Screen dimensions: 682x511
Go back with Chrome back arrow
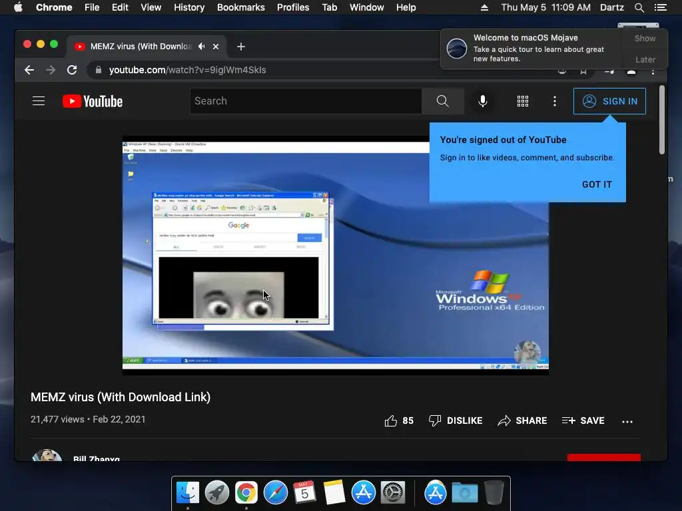click(x=29, y=70)
